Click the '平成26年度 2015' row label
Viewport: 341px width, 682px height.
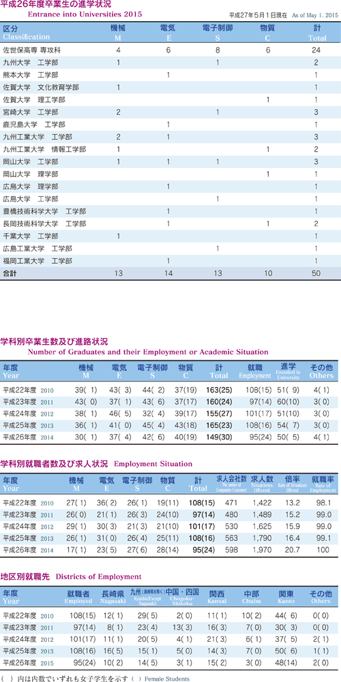[29, 662]
